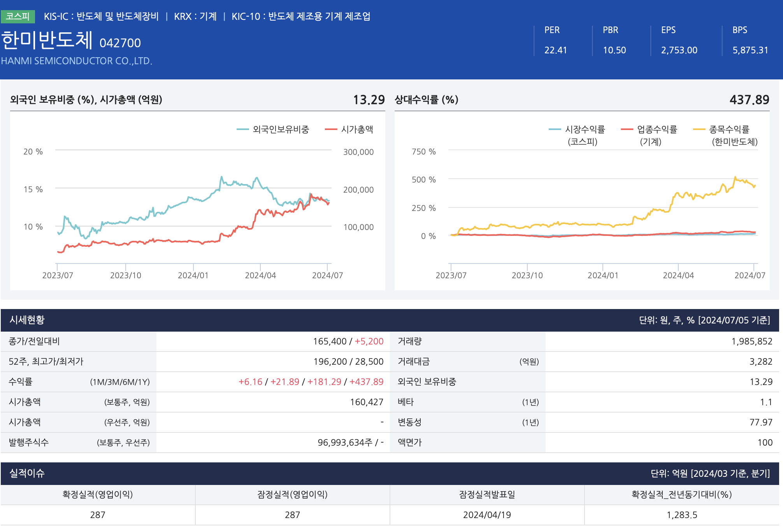Viewport: 783px width, 527px height.
Task: Click the 업종수익률 legend red swatch
Action: [627, 129]
